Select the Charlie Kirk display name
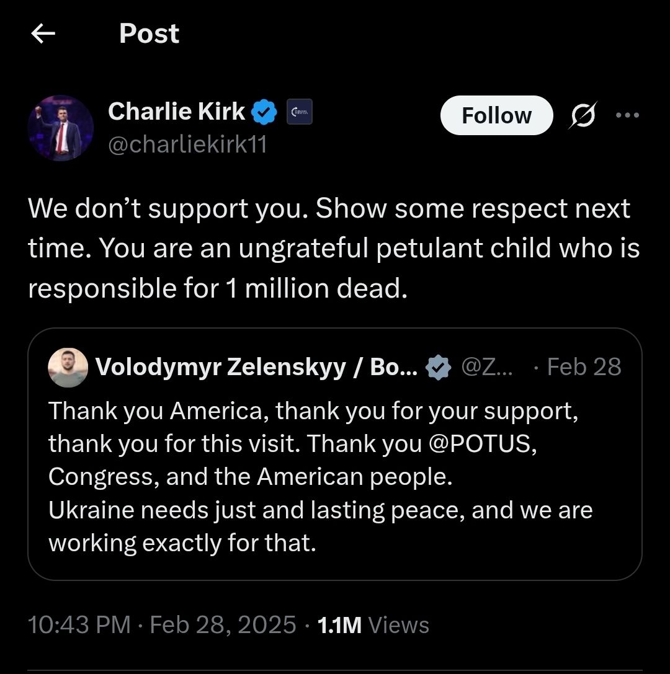Screen dimensions: 670x674 (x=176, y=112)
